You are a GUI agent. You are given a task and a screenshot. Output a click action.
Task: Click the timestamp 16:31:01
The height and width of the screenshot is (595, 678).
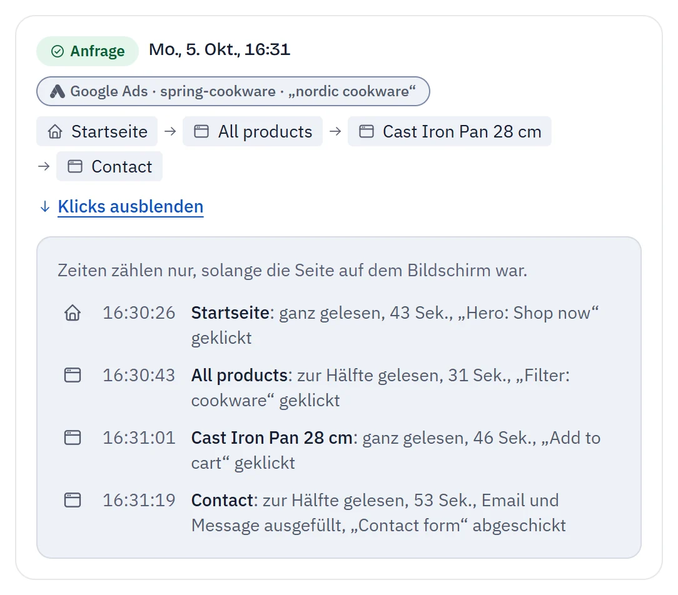[139, 437]
